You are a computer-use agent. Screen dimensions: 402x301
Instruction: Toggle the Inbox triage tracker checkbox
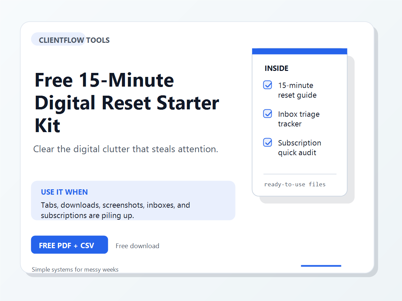tap(268, 114)
